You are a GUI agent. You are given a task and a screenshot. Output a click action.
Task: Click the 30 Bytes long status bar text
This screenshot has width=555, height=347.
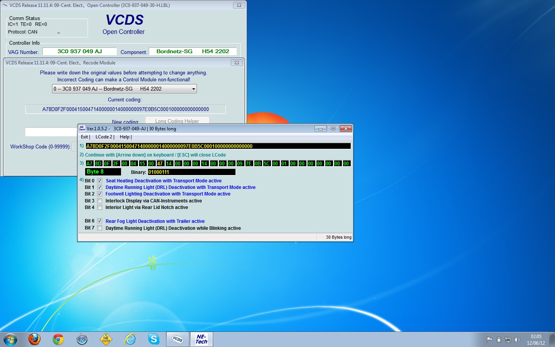click(339, 237)
